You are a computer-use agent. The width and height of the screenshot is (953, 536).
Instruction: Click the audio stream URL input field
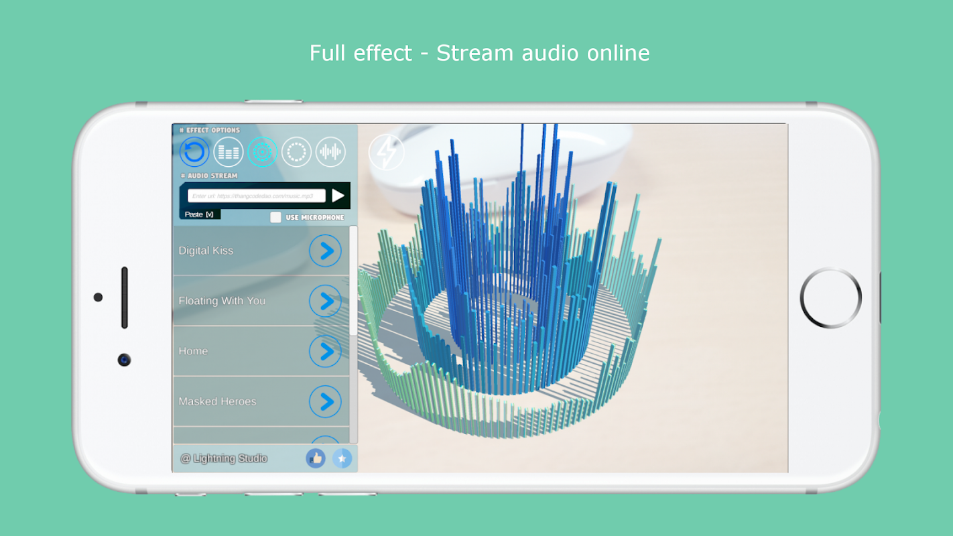point(256,196)
